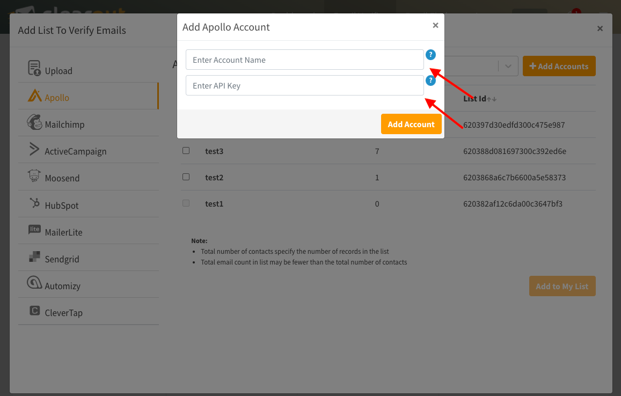Click the contact count 1 for test2

tap(377, 178)
